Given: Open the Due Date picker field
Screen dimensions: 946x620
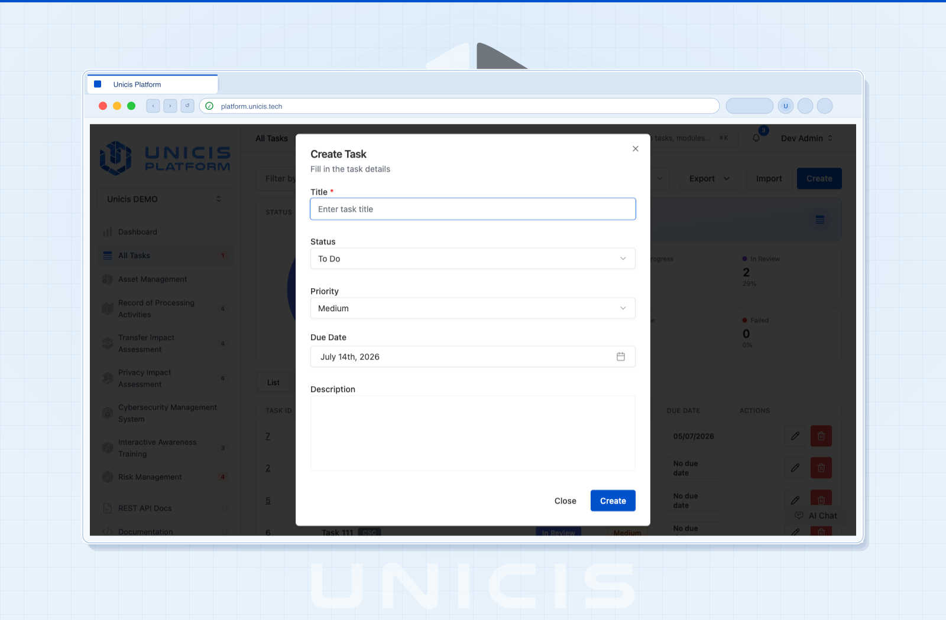Looking at the screenshot, I should coord(473,357).
